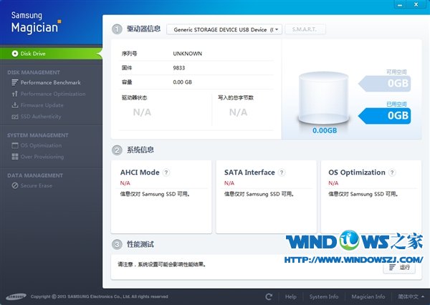
Task: Open Magician Info from the bottom bar
Action: coord(368,296)
